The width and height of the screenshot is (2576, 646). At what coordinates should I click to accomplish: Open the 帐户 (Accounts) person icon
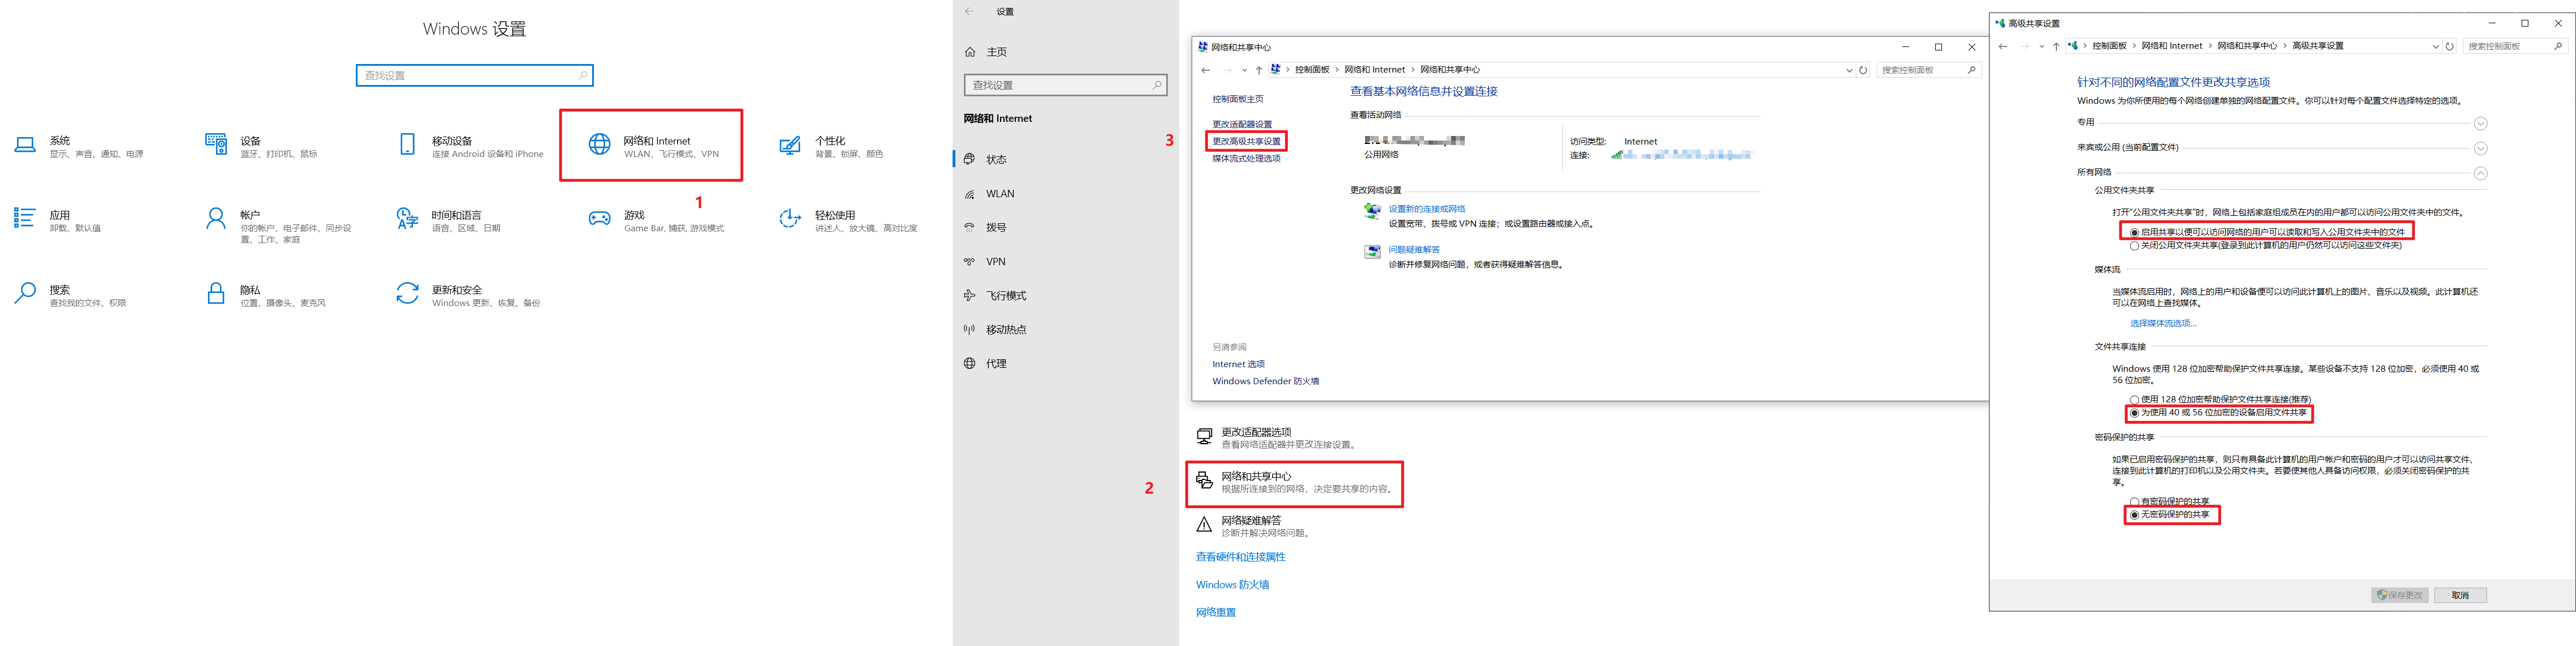[x=216, y=219]
